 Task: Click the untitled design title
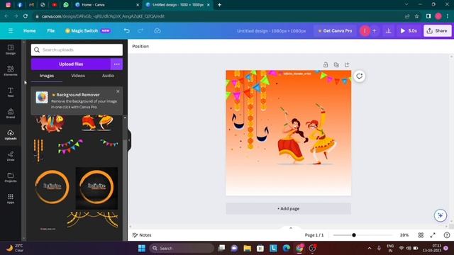271,30
